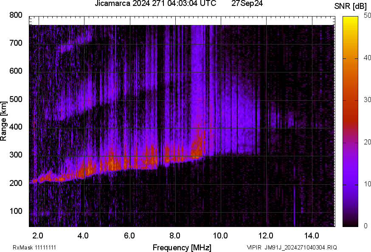Click the 300 km range tick label
The width and height of the screenshot is (371, 252).
pyautogui.click(x=16, y=155)
